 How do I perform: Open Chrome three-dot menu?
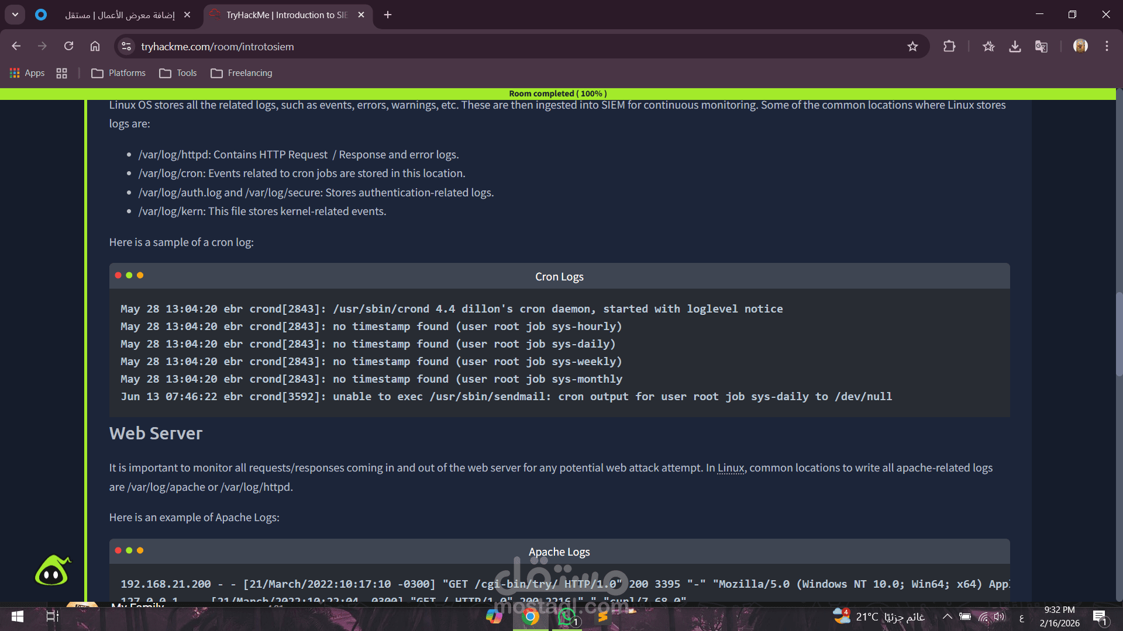1107,46
